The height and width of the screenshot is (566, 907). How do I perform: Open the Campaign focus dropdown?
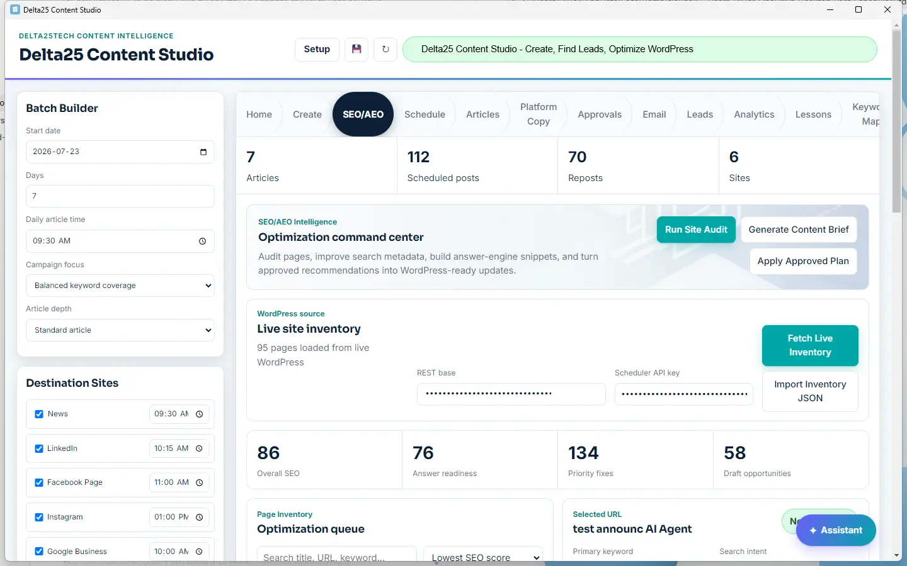120,286
